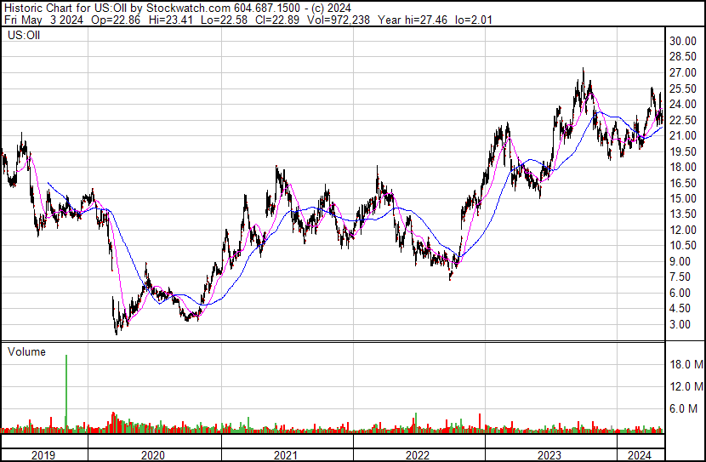Click the 4.50 price axis label
Viewport: 706px width, 462px height.
(x=680, y=309)
